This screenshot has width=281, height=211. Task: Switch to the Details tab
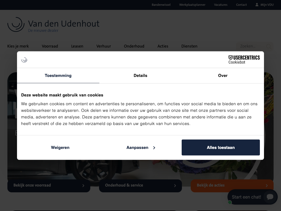pos(140,76)
